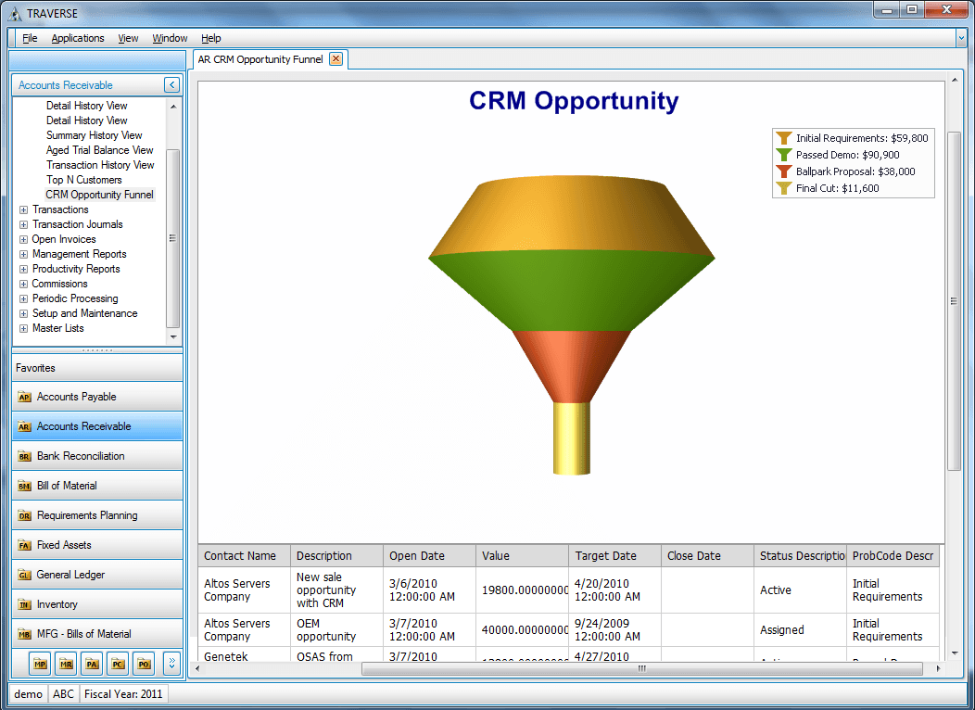This screenshot has width=975, height=710.
Task: Select the General Ledger module button
Action: (x=97, y=575)
